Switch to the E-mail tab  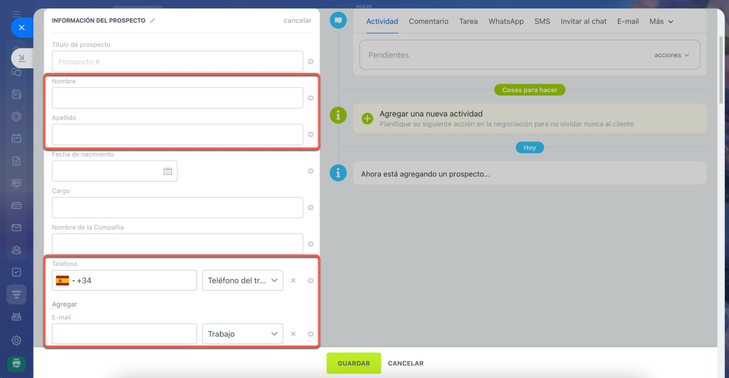pos(628,21)
